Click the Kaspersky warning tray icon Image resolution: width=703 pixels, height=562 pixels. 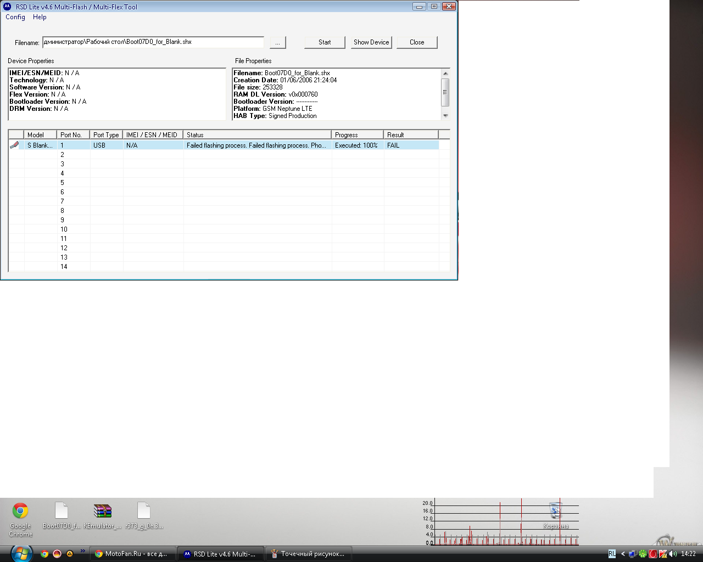pyautogui.click(x=663, y=554)
